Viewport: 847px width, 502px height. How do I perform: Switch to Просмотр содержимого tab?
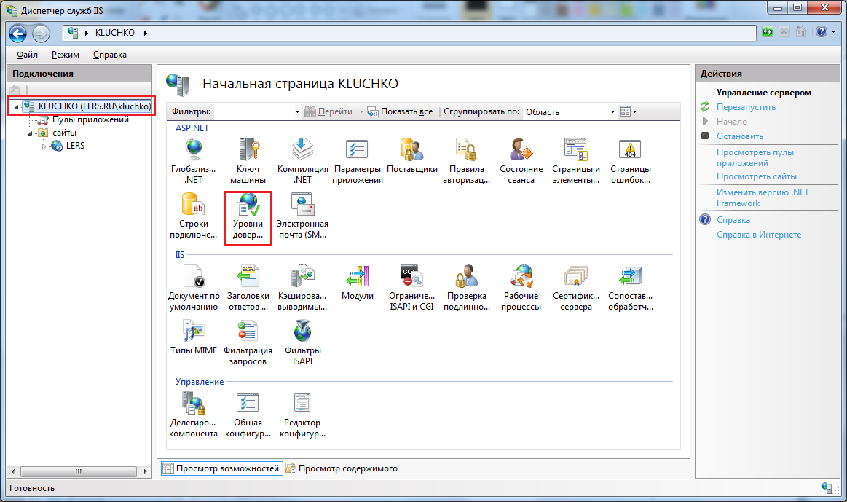(342, 468)
